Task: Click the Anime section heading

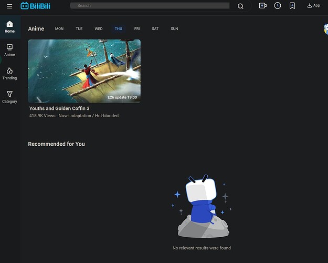Action: click(x=36, y=29)
